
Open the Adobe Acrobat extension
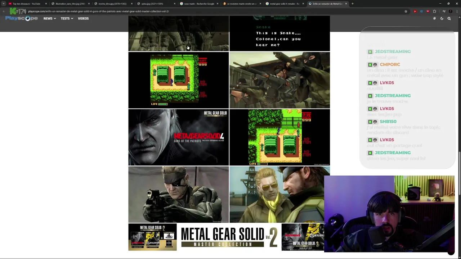(415, 11)
